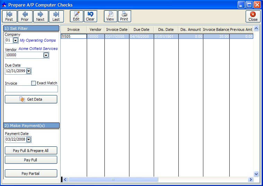The height and width of the screenshot is (186, 263).
Task: Select the Invoice Date column header
Action: 117,29
